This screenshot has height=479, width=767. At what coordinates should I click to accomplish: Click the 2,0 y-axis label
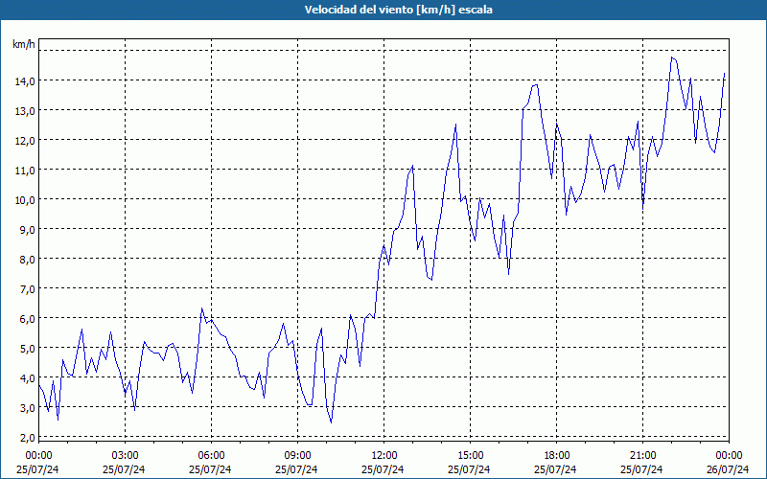(27, 438)
